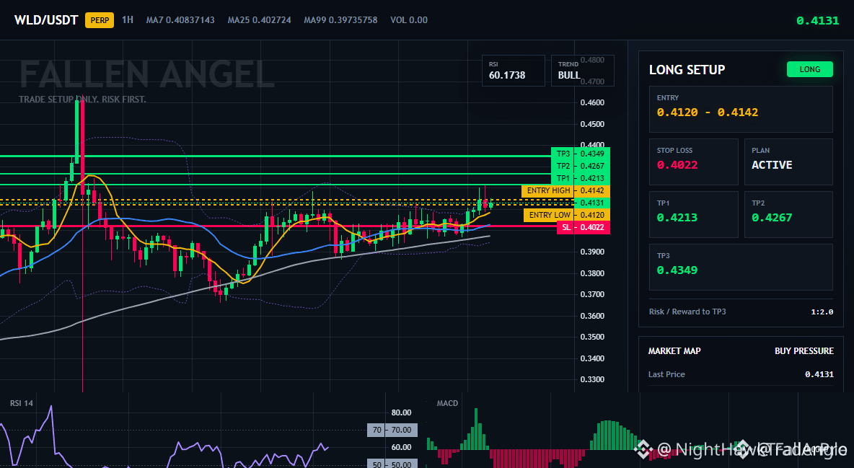Click the Last Price value 0.4131
854x468 pixels.
pyautogui.click(x=819, y=374)
